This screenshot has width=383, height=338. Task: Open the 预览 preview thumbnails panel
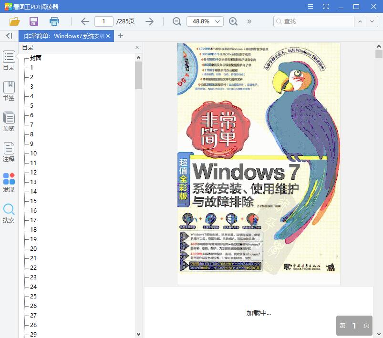click(x=9, y=122)
